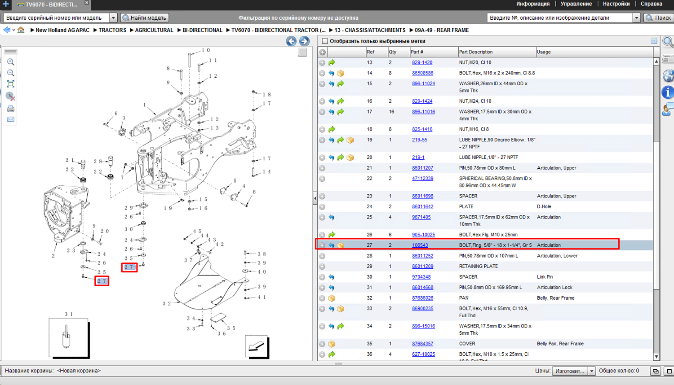Tick 'Отобразить только выбранные метки' checkbox
Viewport: 674px width, 385px height.
point(325,41)
